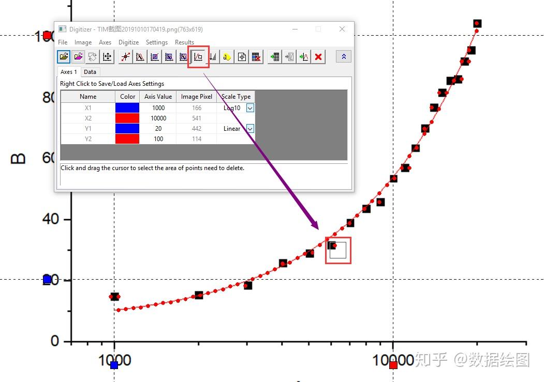Click the Image Pixel column header
Viewport: 544px width, 382px height.
click(x=197, y=97)
